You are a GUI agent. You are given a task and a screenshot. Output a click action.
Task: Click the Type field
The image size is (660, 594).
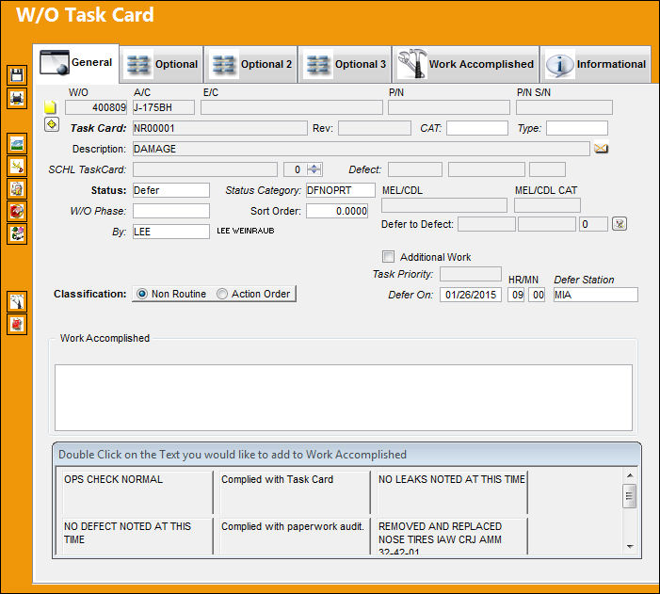(x=577, y=128)
